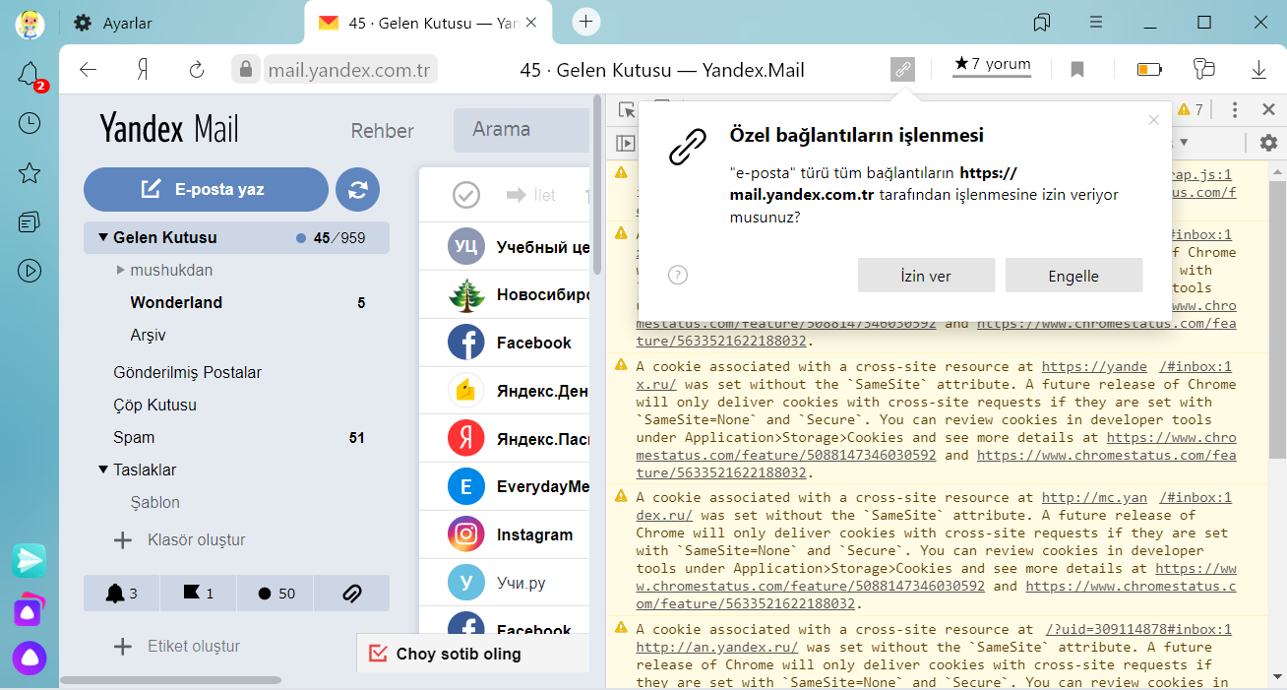Open DevTools three-dot customize menu
Image resolution: width=1287 pixels, height=690 pixels.
click(1235, 109)
